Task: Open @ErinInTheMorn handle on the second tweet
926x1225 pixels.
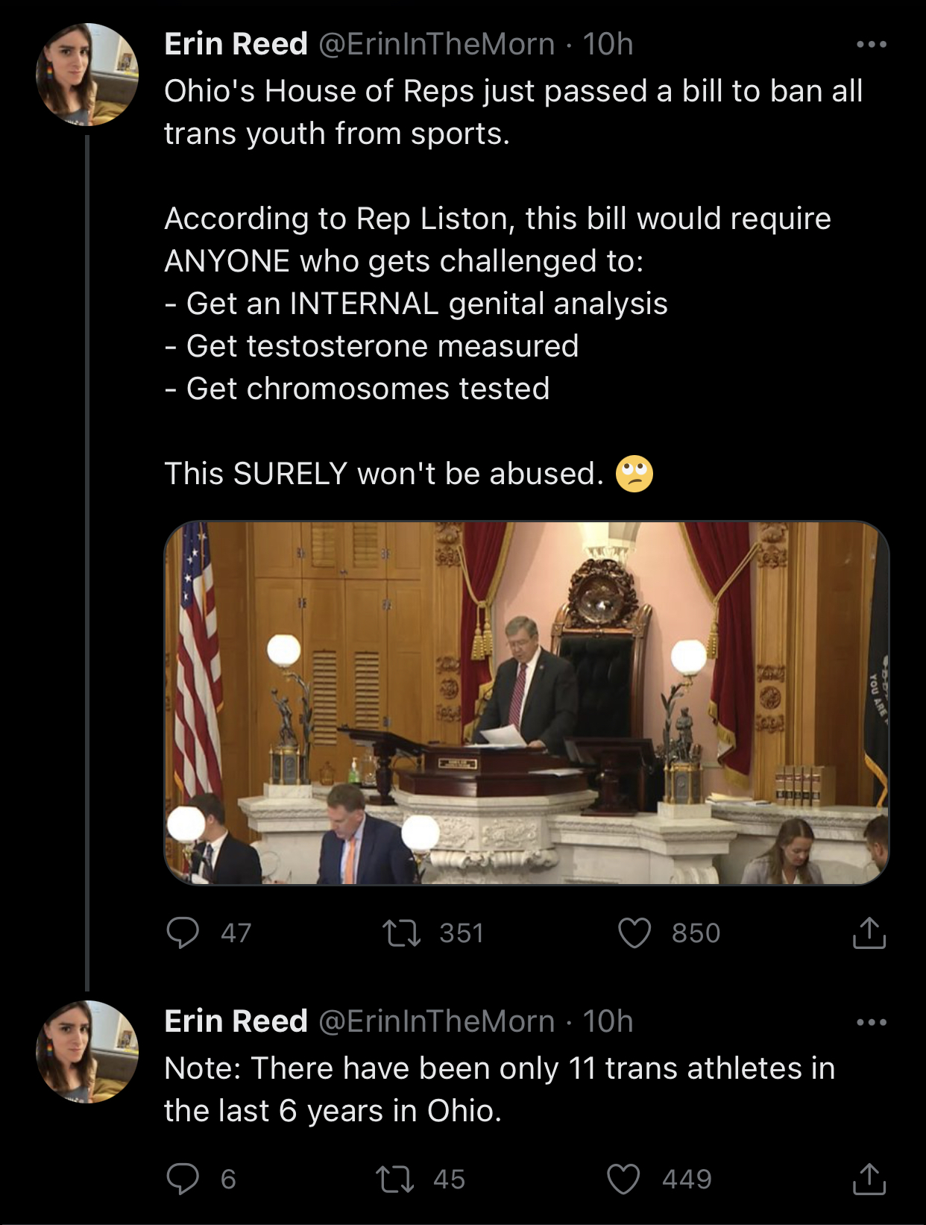Action: (437, 1021)
